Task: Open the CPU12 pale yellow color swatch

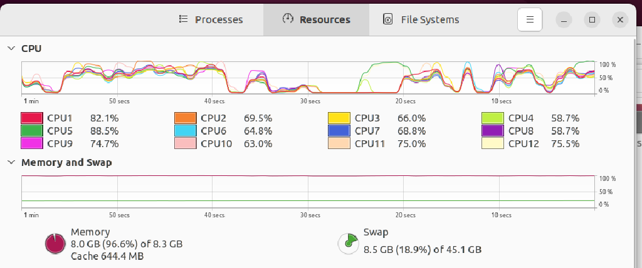Action: tap(493, 143)
